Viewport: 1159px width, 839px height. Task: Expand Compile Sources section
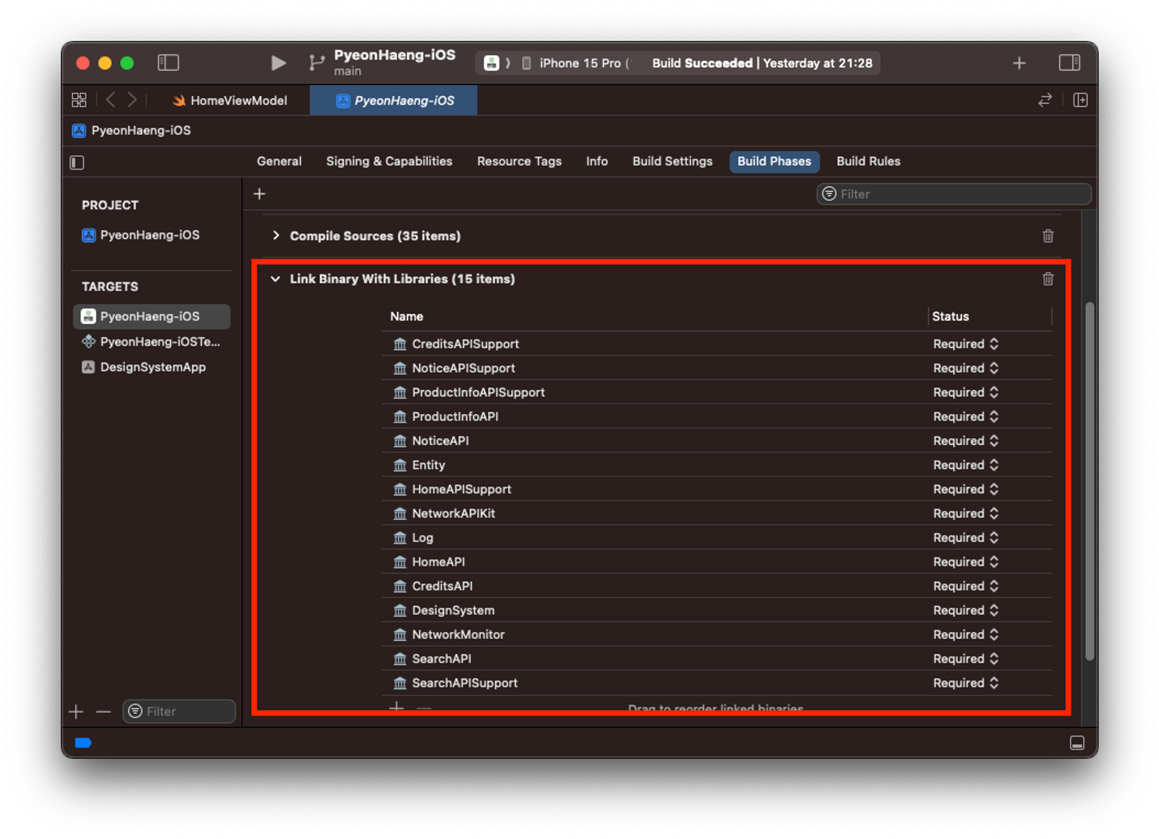[x=276, y=236]
